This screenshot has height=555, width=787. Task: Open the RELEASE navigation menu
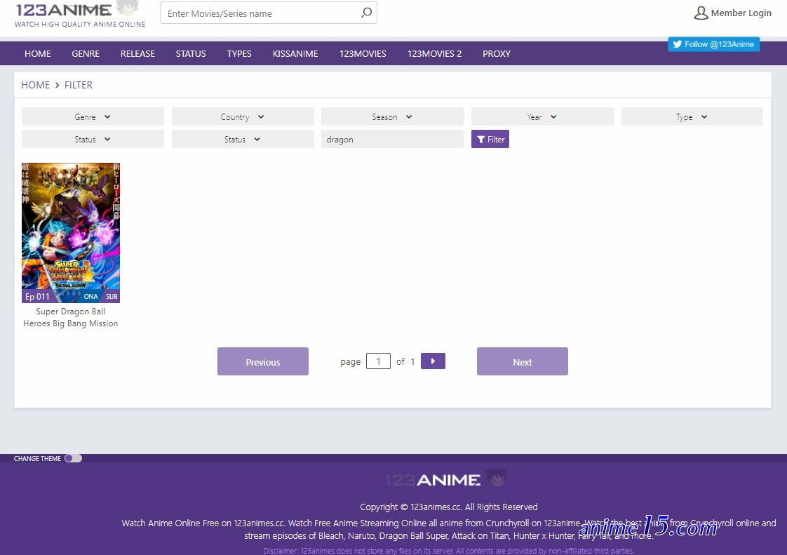[x=137, y=54]
